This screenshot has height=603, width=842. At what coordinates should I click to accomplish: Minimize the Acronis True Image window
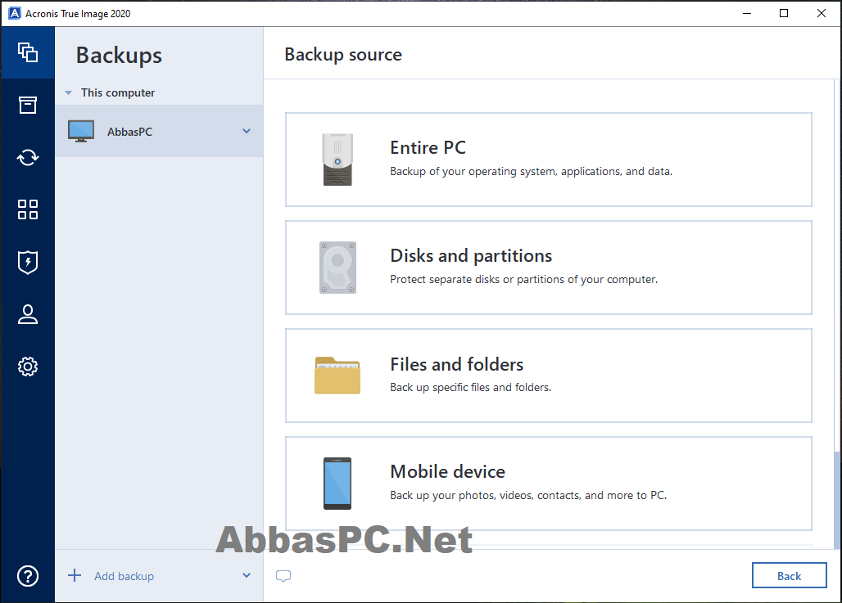pos(747,13)
